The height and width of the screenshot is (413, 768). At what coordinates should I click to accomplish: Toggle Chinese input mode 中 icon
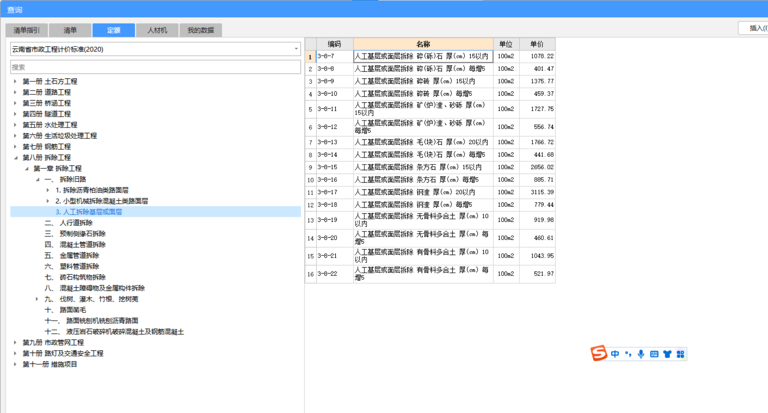point(615,354)
